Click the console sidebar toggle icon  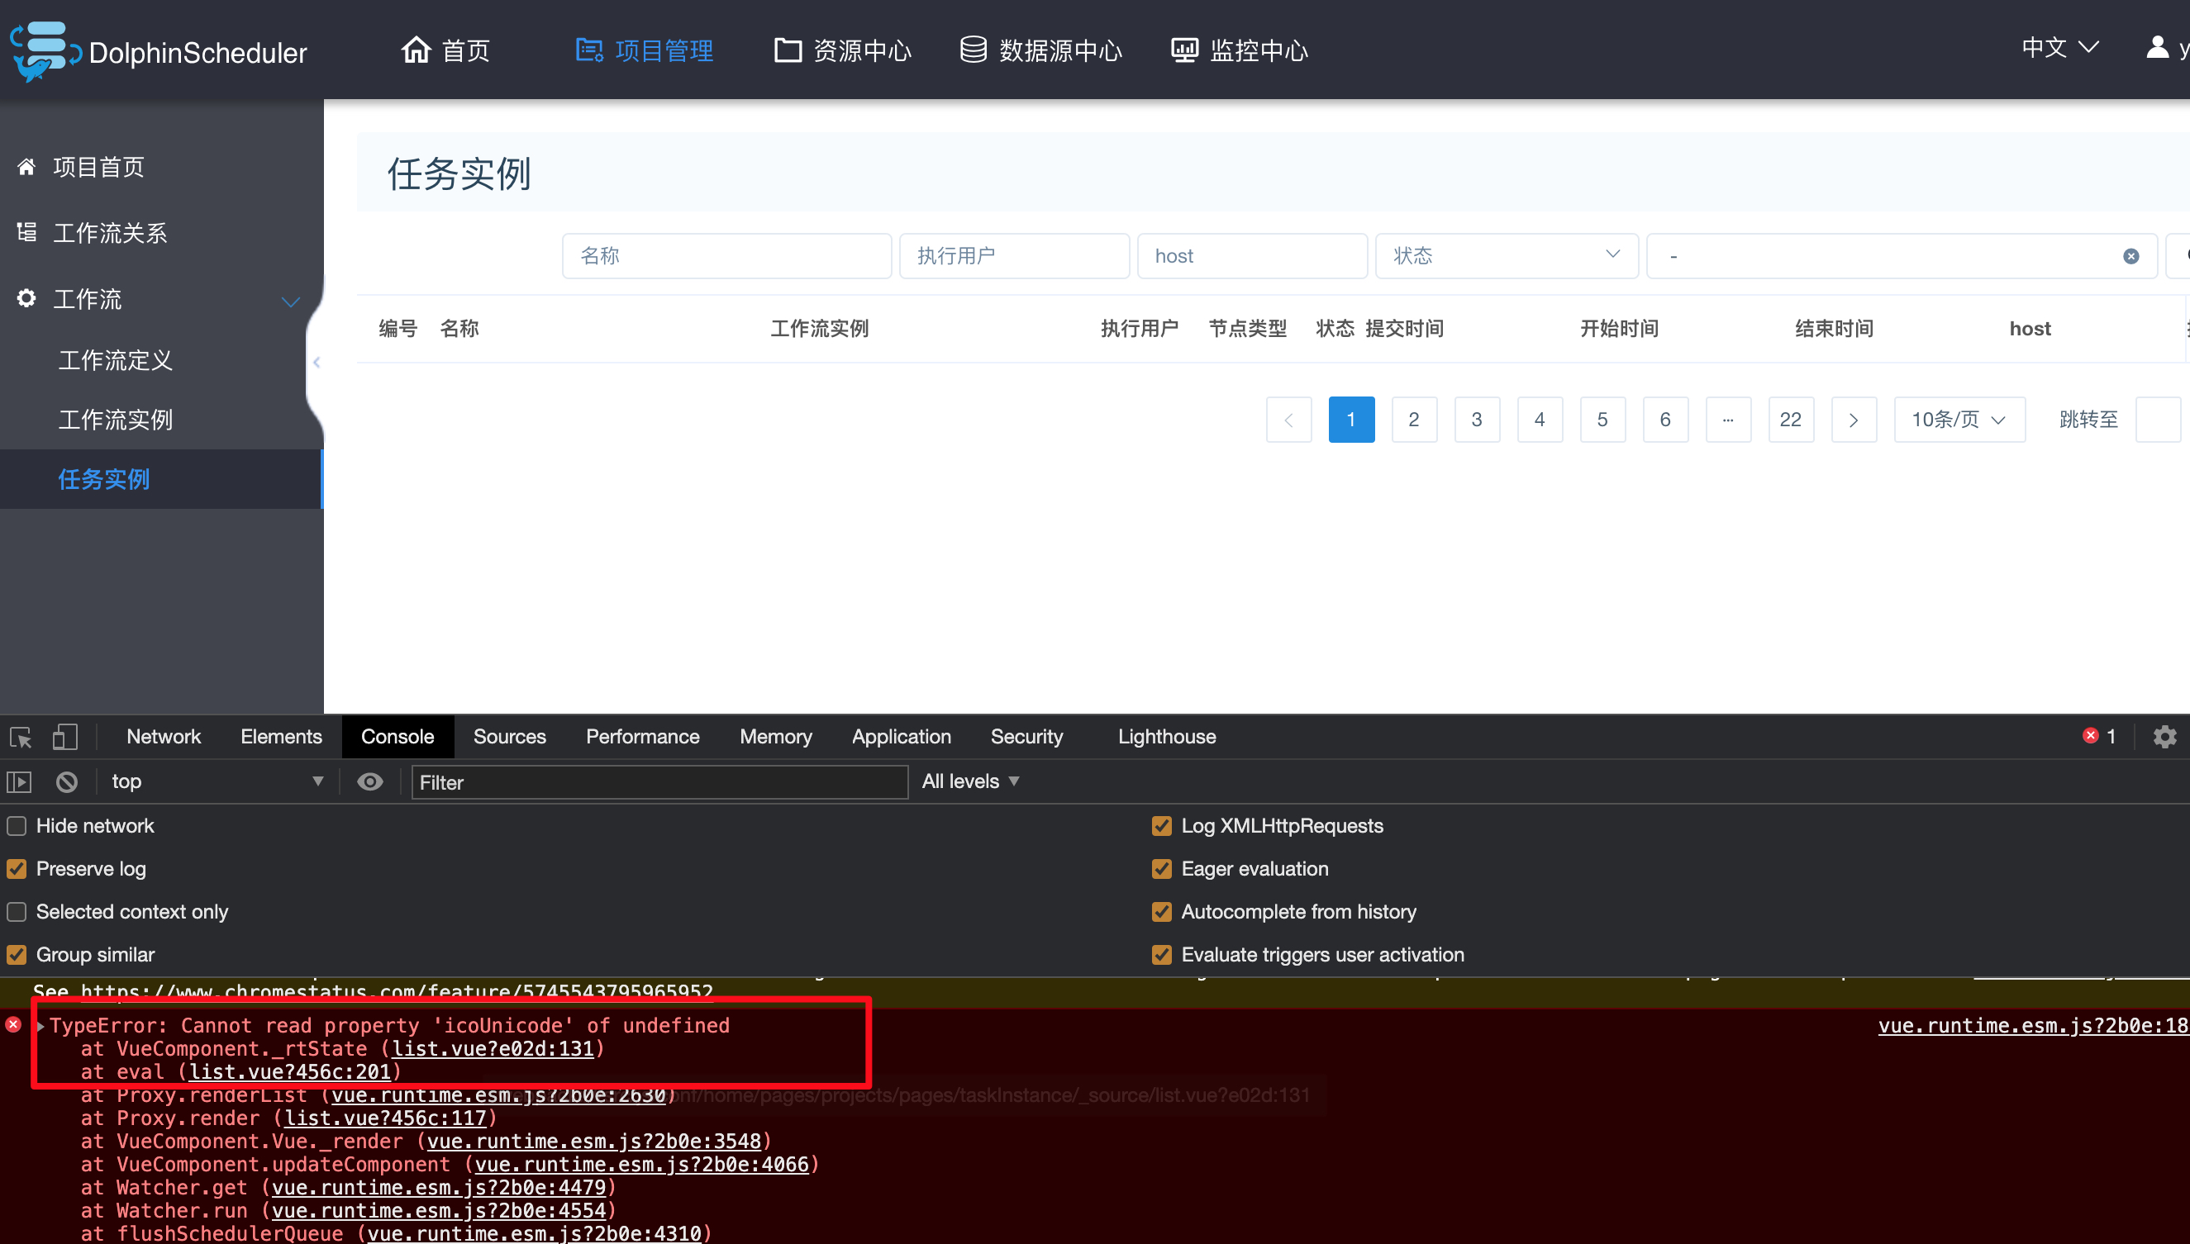pyautogui.click(x=20, y=781)
